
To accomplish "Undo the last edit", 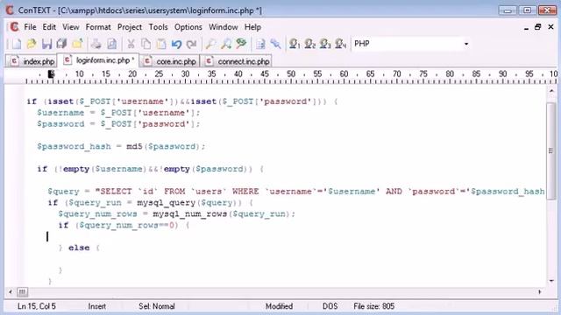I will coord(176,44).
